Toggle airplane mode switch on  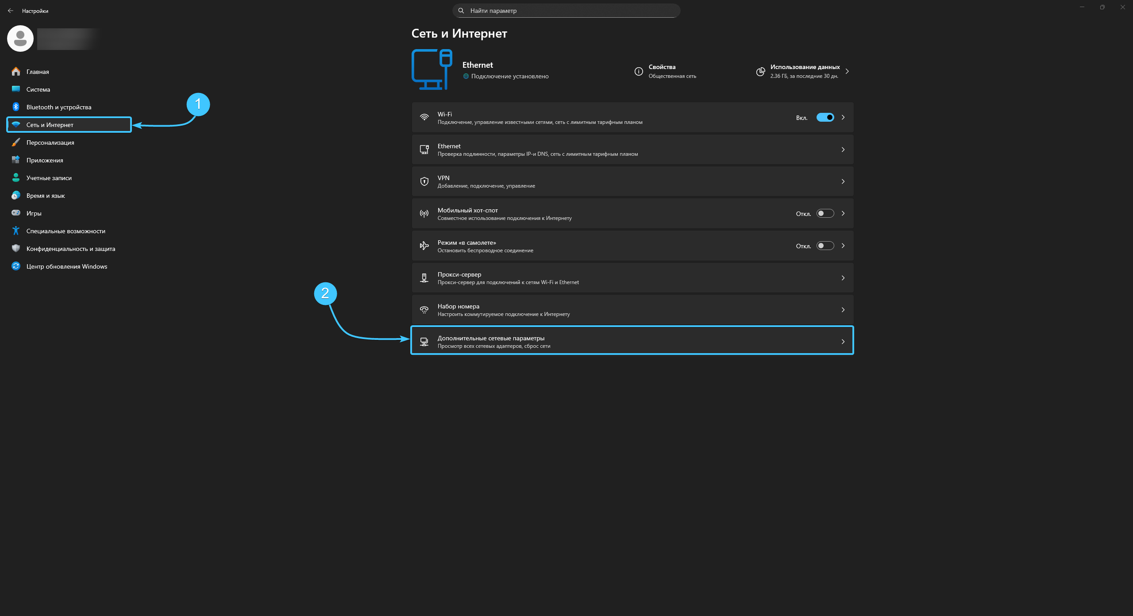click(x=825, y=246)
